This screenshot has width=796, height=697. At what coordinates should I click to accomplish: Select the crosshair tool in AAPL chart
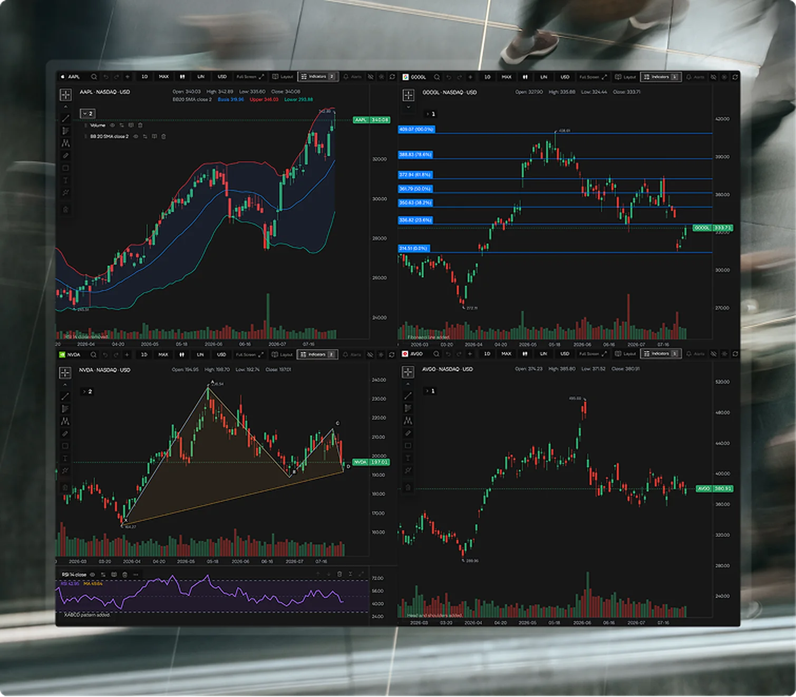point(65,95)
